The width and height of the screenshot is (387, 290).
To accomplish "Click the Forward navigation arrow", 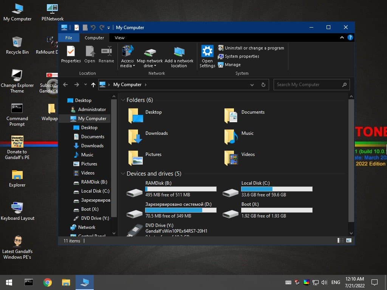I will click(x=77, y=85).
